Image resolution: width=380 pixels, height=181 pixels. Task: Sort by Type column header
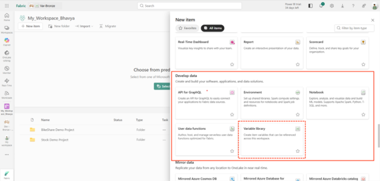140,120
